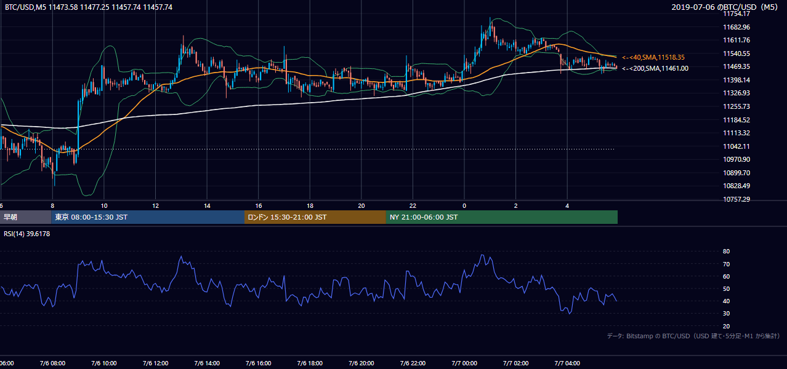The height and width of the screenshot is (369, 787).
Task: Click price axis label 11611.76
Action: click(x=737, y=40)
